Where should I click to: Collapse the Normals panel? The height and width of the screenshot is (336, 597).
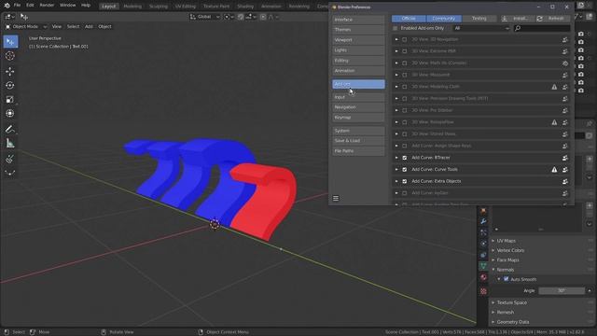point(506,270)
